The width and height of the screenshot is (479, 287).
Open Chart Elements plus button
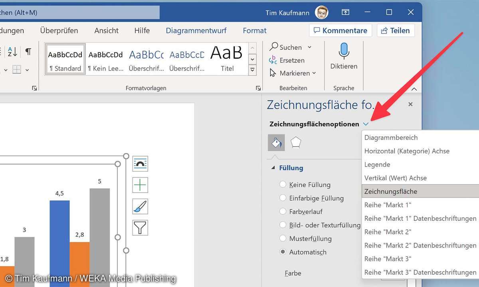point(140,185)
